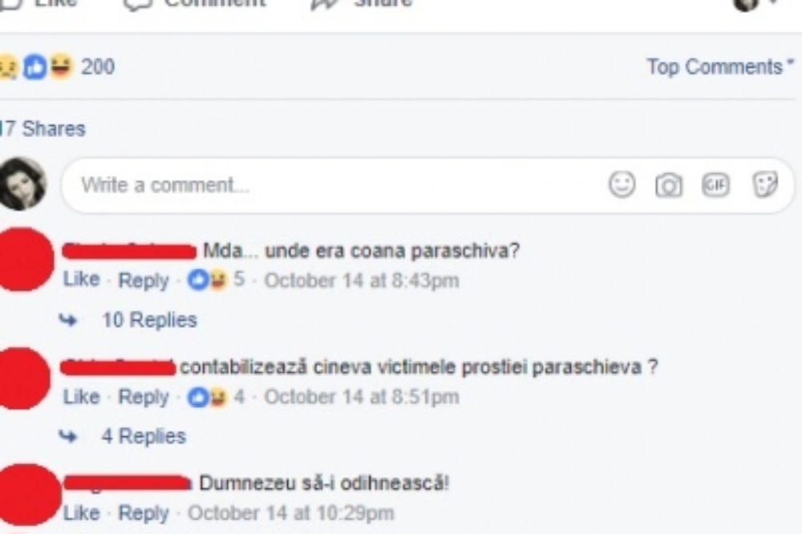Like the 'contabilizează cineva victimele' comment

tap(81, 396)
